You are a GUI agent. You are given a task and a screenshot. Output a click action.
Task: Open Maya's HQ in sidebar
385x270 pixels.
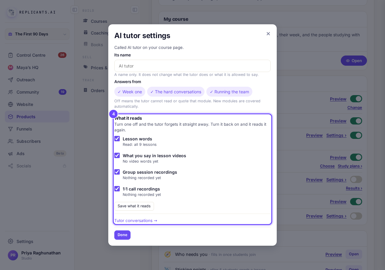[37, 67]
